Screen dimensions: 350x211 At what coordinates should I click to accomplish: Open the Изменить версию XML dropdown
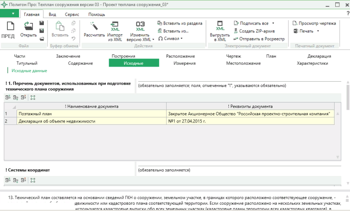click(154, 40)
